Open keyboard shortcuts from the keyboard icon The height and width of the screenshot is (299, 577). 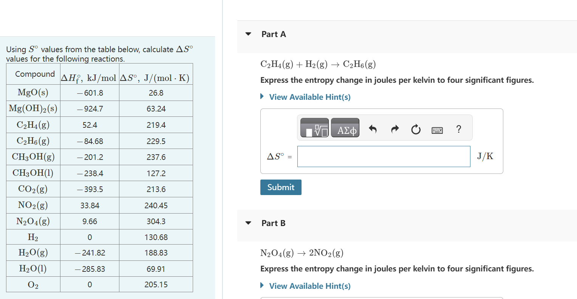click(437, 129)
